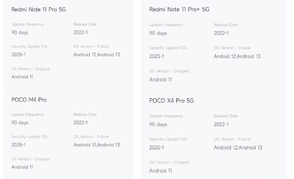Select the misspelled Andoid 12;Android 13 text
Viewport: 294px width, 179px height.
tap(237, 56)
